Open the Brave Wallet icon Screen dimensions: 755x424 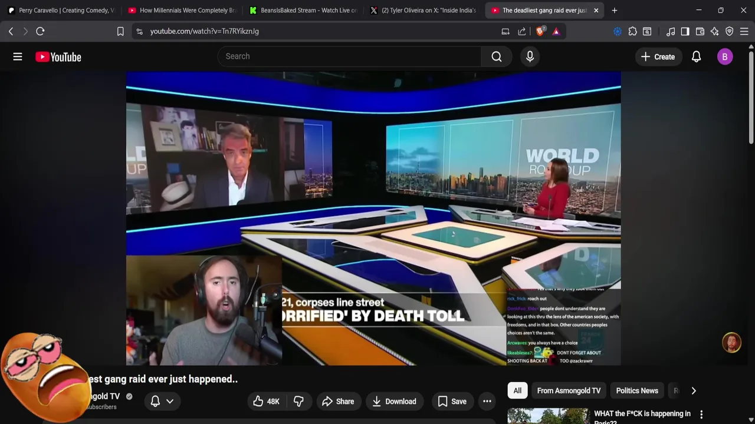(700, 31)
